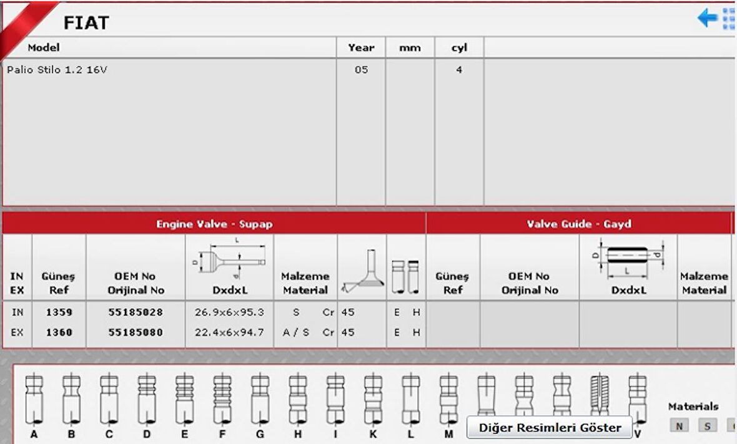Select valve stem type E icon
This screenshot has height=444, width=737.
coord(184,399)
